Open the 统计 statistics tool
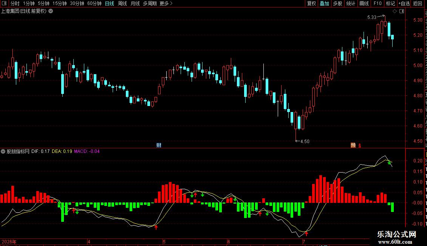Viewport: 427px width, 246px height. (x=350, y=3)
